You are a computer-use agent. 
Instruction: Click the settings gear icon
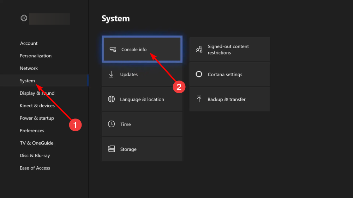click(24, 18)
